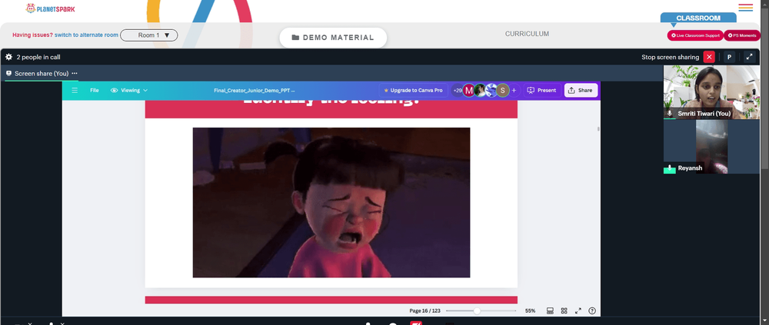Click the browser page scrollbar up arrow
The height and width of the screenshot is (325, 769).
[765, 3]
